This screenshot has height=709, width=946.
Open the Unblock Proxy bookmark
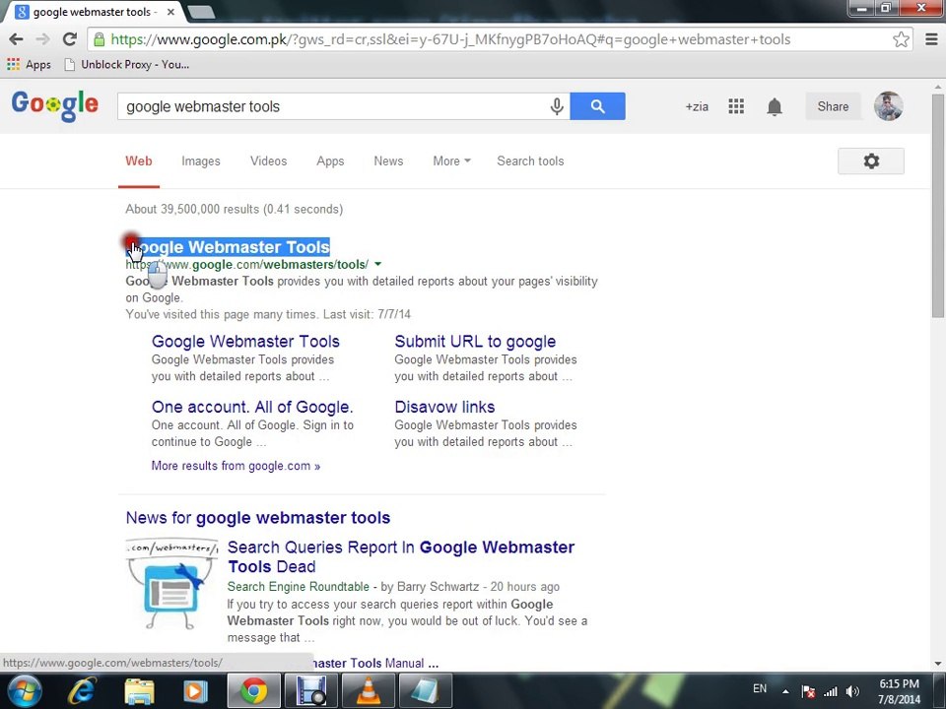click(127, 65)
